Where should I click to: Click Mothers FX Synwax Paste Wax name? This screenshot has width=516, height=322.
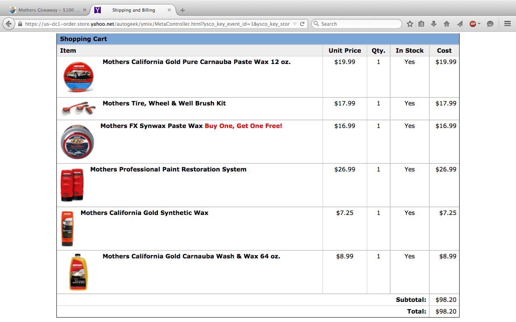pyautogui.click(x=152, y=126)
